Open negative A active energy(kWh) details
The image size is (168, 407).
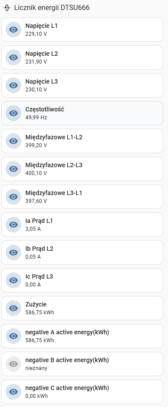pos(82,336)
